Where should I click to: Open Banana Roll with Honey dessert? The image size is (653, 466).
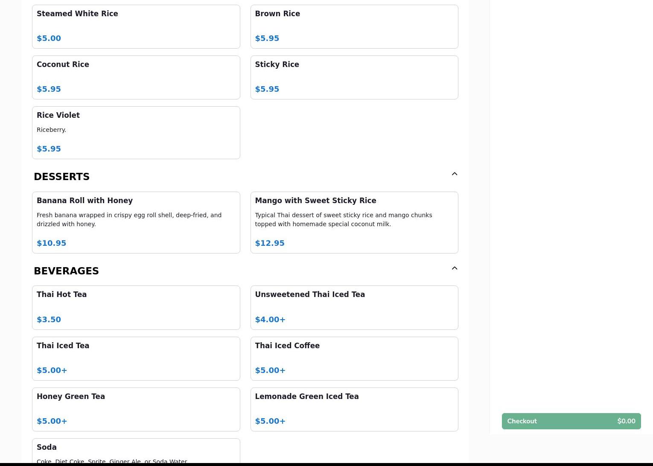coord(136,222)
